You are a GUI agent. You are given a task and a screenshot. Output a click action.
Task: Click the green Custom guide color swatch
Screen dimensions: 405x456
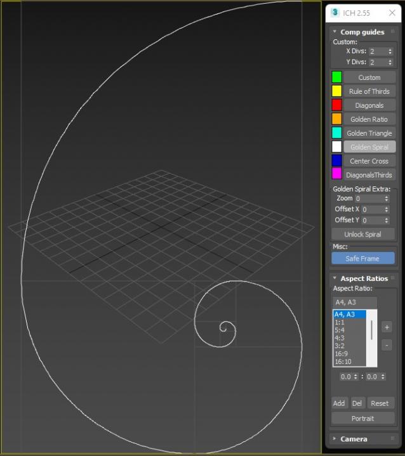336,77
